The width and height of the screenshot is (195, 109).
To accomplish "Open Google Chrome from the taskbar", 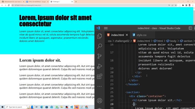I will tap(87, 107).
